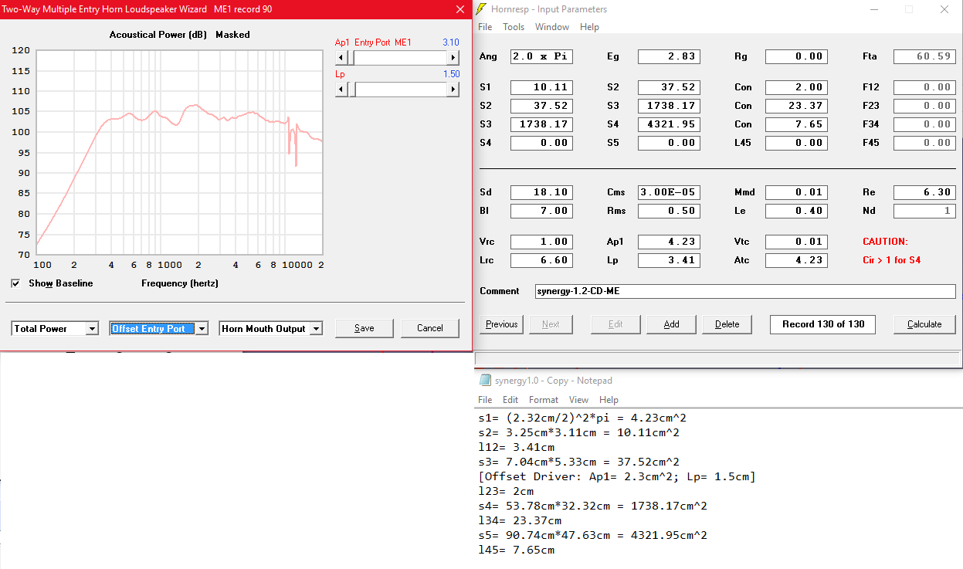
Task: Click the Ang field showing 2.0 x Pi
Action: tap(541, 56)
